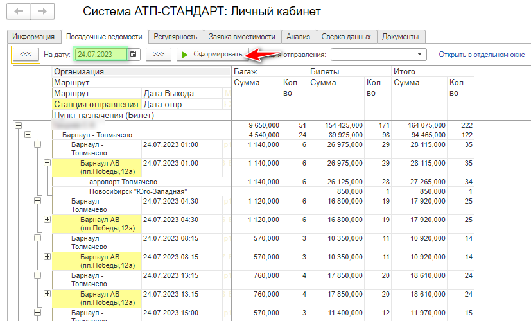The height and width of the screenshot is (321, 531).
Task: Expand Барнаул АВ station for 04:30 trip
Action: click(47, 220)
